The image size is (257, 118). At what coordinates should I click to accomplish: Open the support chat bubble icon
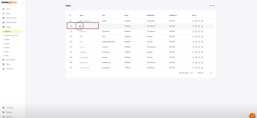tap(252, 116)
